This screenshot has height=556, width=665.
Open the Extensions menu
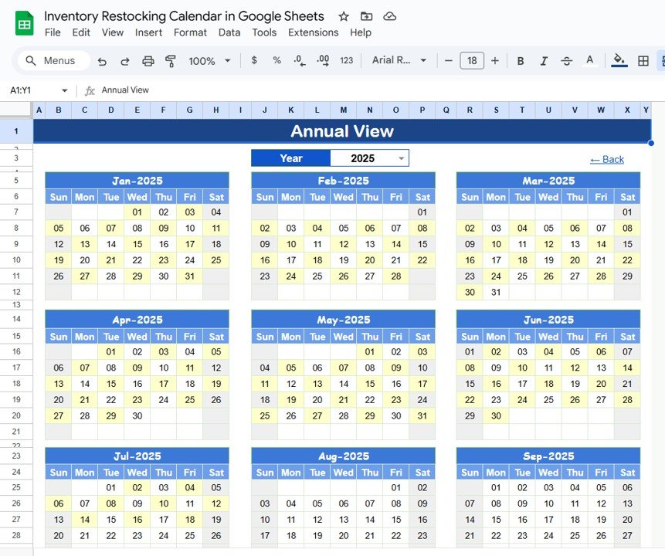coord(313,32)
